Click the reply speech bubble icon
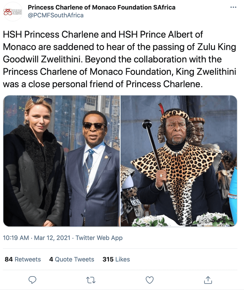The height and width of the screenshot is (290, 244). [32, 280]
